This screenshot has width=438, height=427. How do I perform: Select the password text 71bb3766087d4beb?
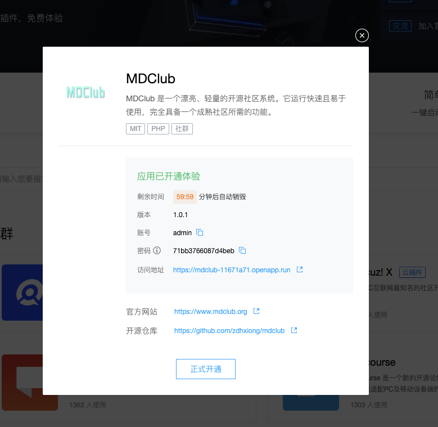coord(204,251)
